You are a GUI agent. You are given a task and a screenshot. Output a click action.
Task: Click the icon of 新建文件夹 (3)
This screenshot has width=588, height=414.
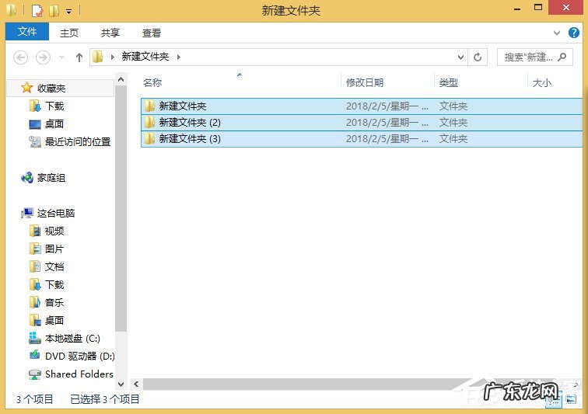pos(149,138)
